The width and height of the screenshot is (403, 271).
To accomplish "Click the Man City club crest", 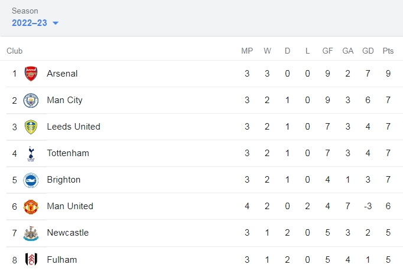I will point(31,100).
